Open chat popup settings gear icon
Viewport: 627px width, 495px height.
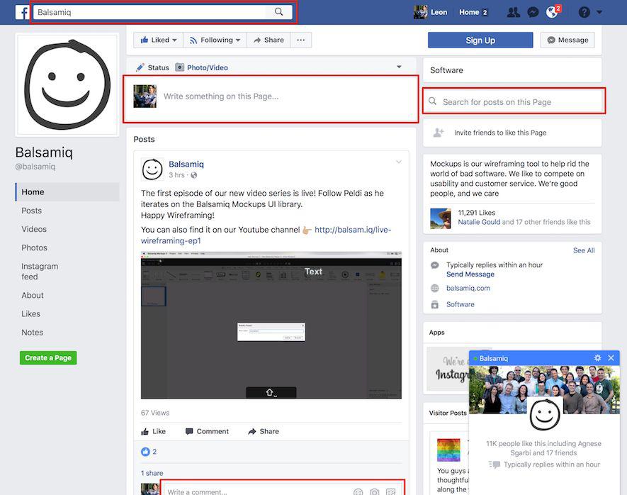597,357
